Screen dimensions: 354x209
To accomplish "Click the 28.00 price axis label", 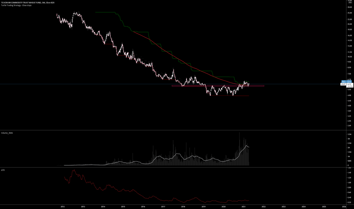I will 349,7.
